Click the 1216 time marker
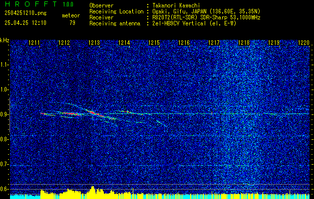This screenshot has width=314, height=199. (x=184, y=43)
